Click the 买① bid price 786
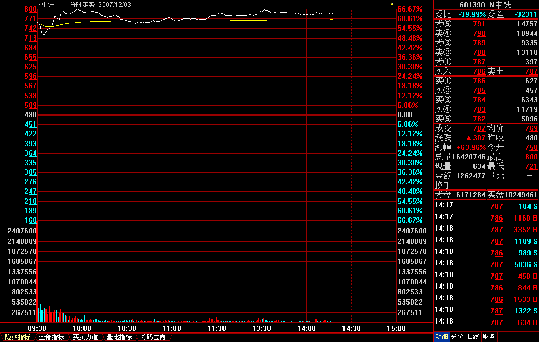Viewport: 539px width, 342px height. [x=479, y=81]
